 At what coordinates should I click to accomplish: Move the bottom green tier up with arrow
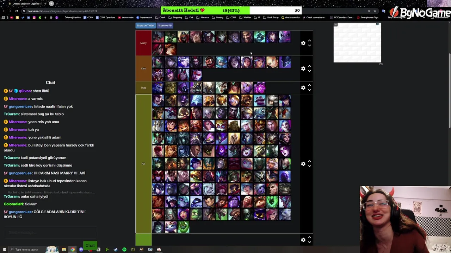(x=309, y=238)
